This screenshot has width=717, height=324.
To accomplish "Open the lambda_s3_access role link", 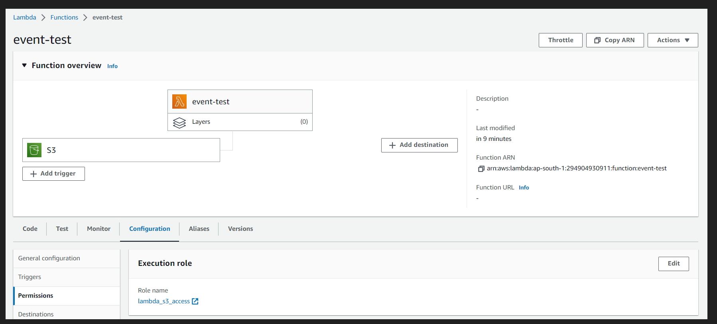I will pos(164,301).
